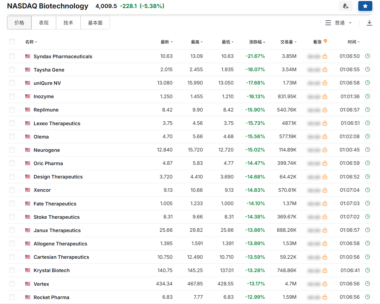Click the clock icon in Replimune row
380x304 pixels.
pos(367,110)
